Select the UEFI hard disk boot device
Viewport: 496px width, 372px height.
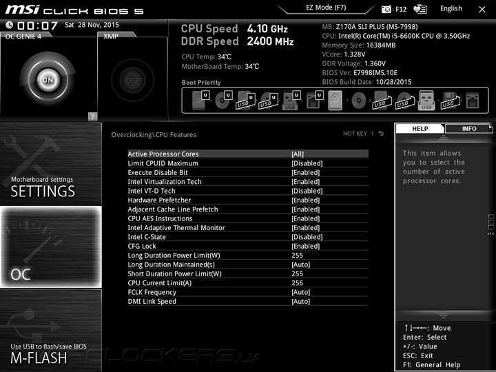pyautogui.click(x=200, y=101)
